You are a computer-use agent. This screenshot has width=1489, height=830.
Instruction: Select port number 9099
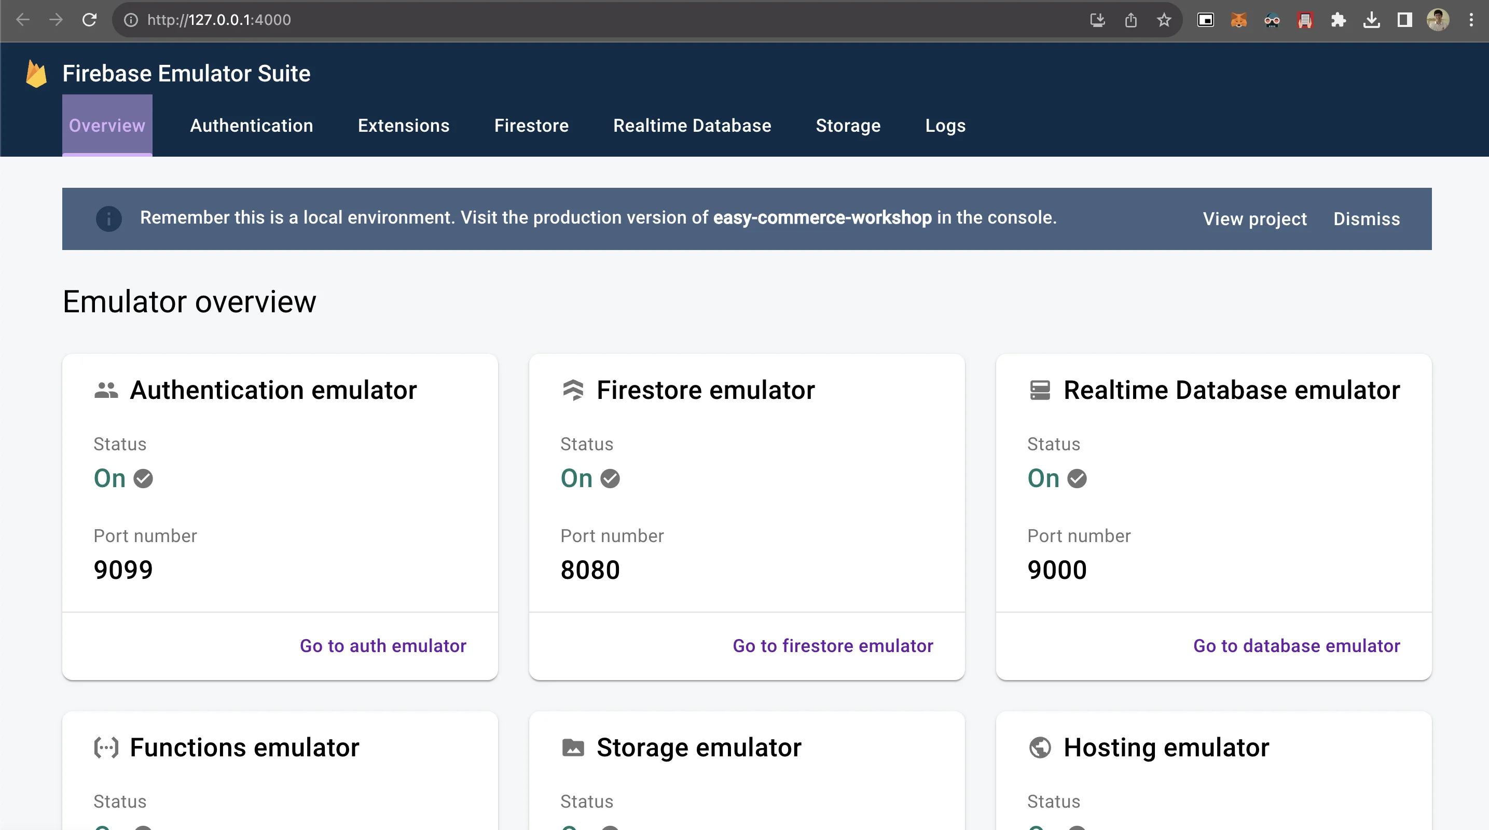point(123,571)
